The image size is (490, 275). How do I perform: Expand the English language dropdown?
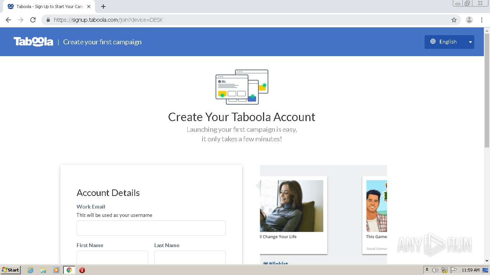coord(449,42)
